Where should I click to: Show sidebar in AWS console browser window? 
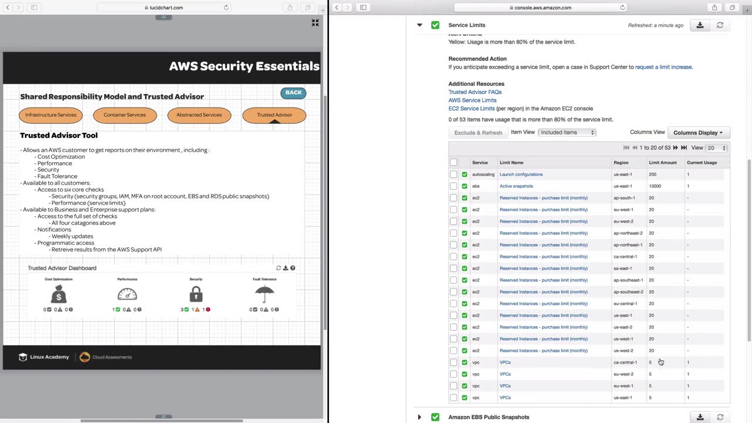tap(363, 8)
